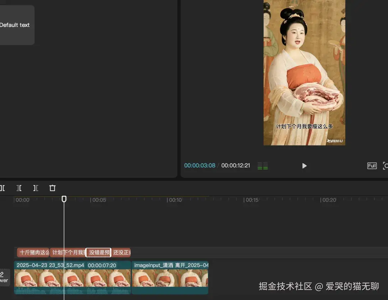Select the video clip 2025-04-23 23_53_52.mp4
388x300 pixels.
(x=72, y=278)
